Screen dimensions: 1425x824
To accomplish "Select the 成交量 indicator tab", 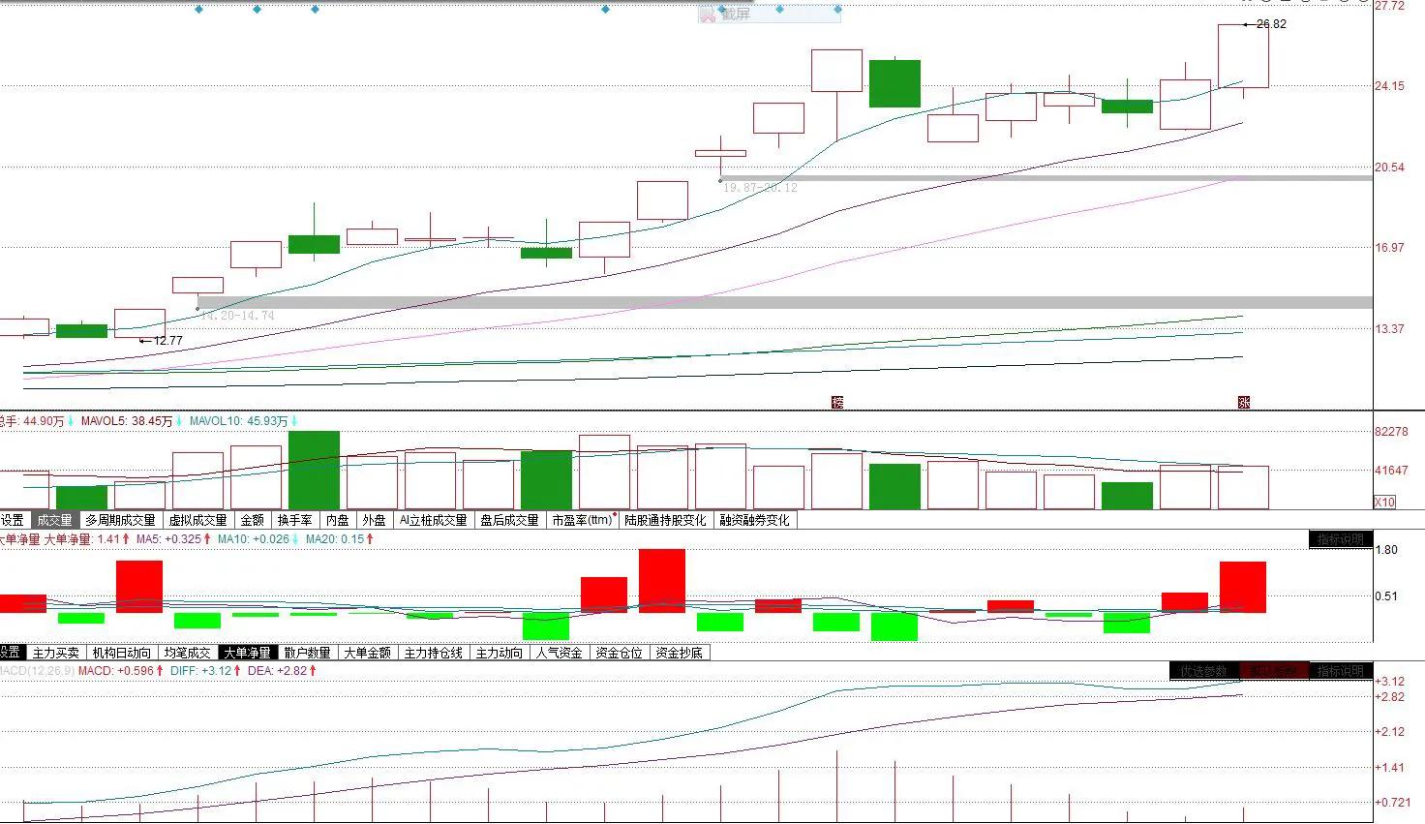I will (53, 520).
